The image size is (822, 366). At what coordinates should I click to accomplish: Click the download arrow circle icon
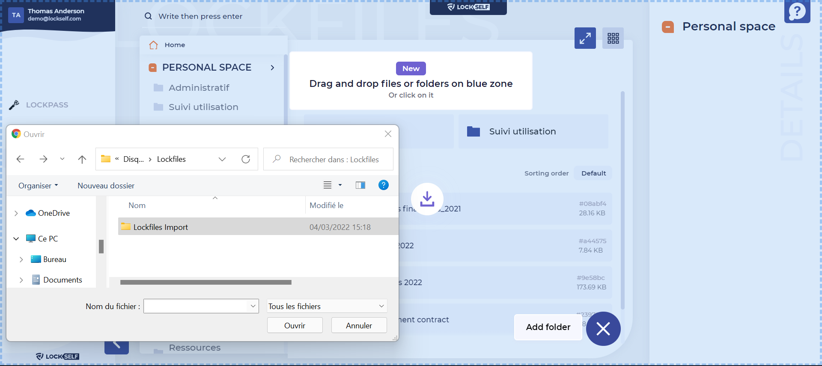(x=427, y=199)
